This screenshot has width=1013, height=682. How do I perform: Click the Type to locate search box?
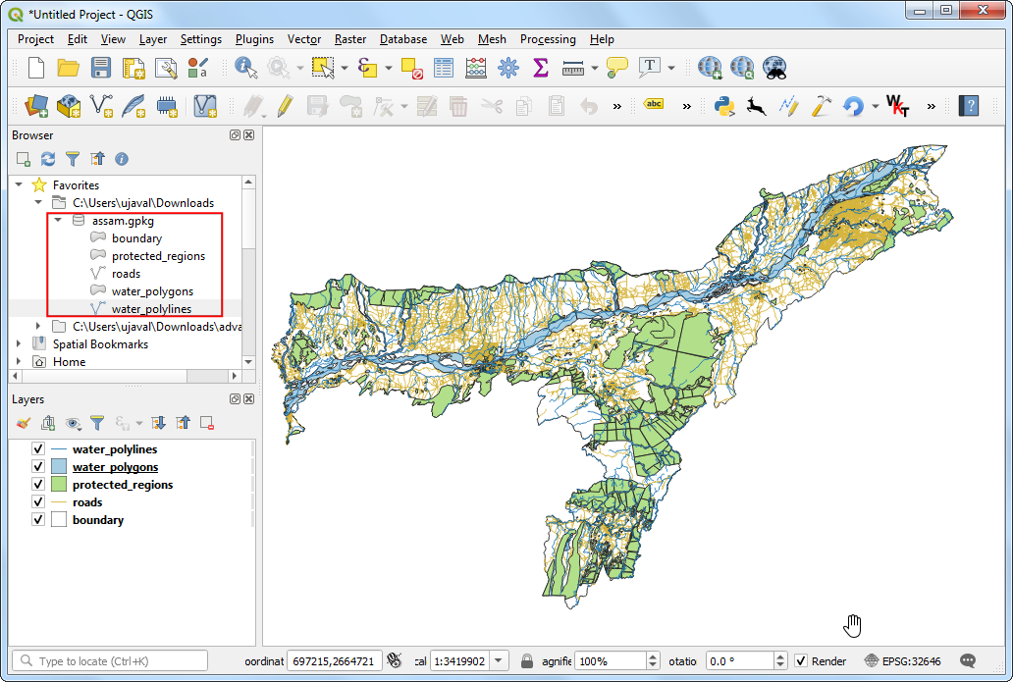click(x=110, y=661)
